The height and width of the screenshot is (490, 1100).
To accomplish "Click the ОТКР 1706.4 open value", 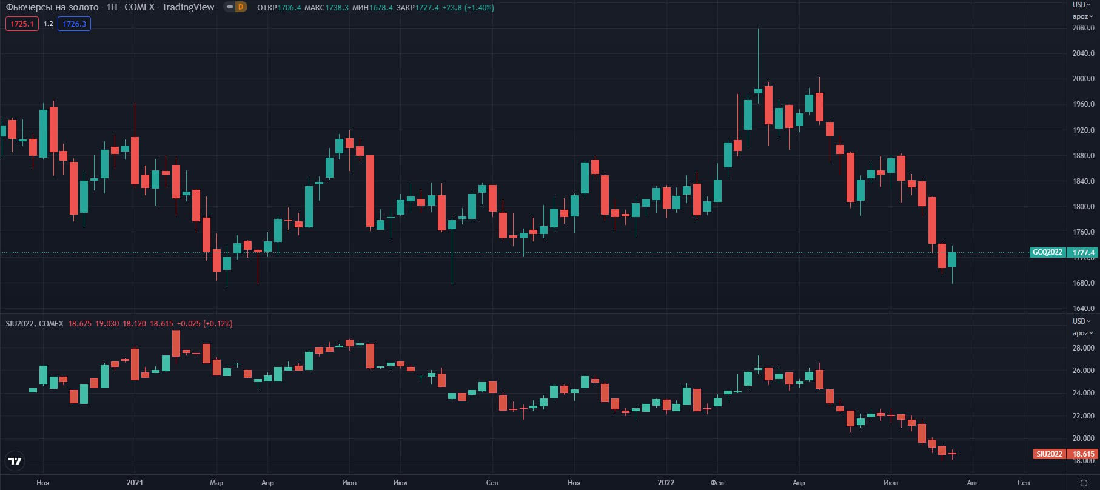I will (x=279, y=8).
